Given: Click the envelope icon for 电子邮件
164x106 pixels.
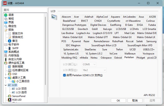Looking at the screenshot, I should [6, 45].
